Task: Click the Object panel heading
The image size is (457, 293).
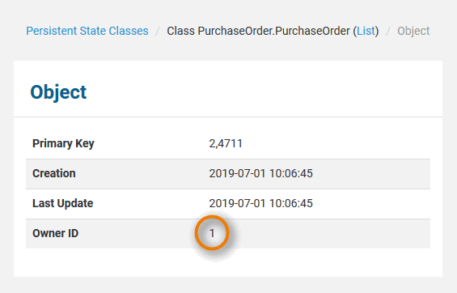Action: click(x=58, y=92)
